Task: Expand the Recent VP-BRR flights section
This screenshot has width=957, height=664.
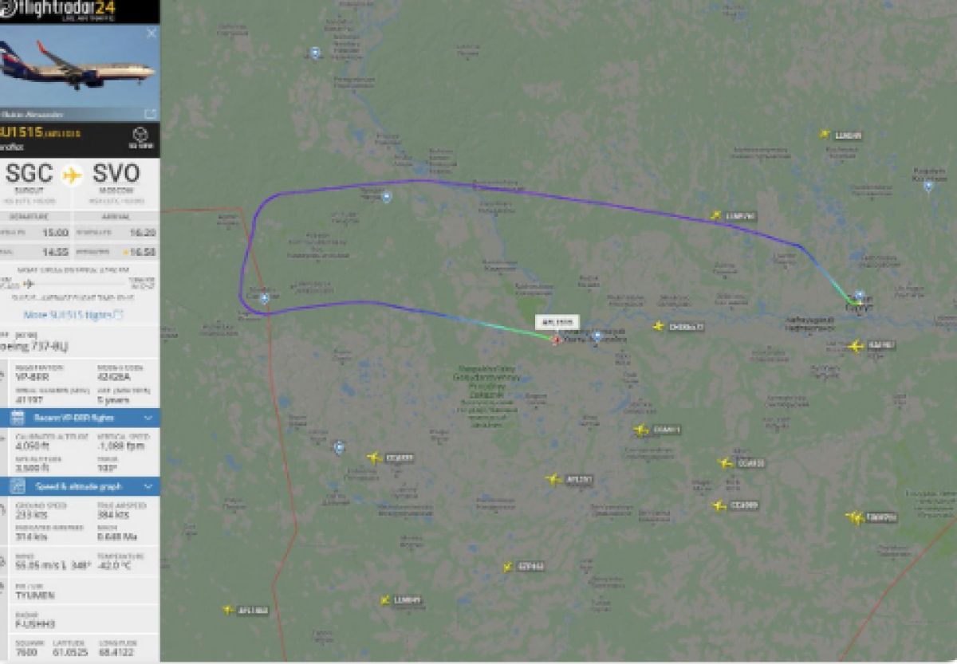Action: [80, 418]
